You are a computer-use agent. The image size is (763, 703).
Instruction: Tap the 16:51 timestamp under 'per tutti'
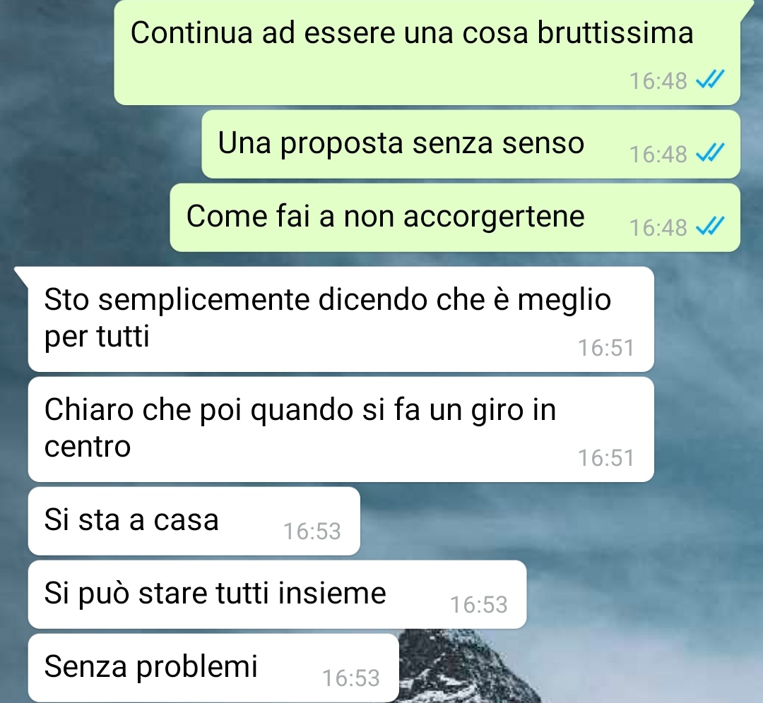click(x=606, y=347)
